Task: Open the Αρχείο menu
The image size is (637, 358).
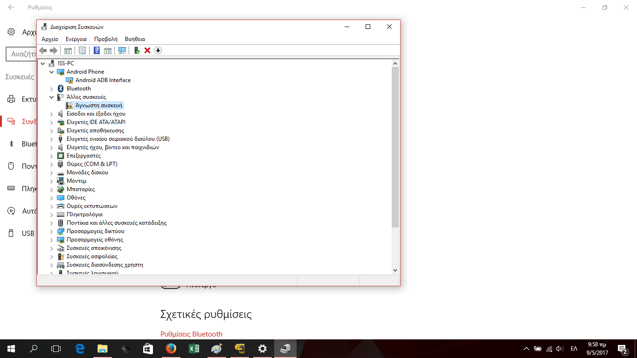Action: coord(50,39)
